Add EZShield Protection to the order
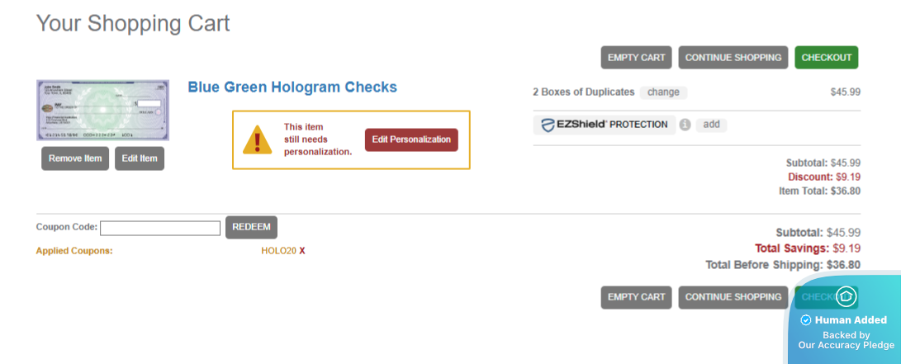 pos(711,125)
